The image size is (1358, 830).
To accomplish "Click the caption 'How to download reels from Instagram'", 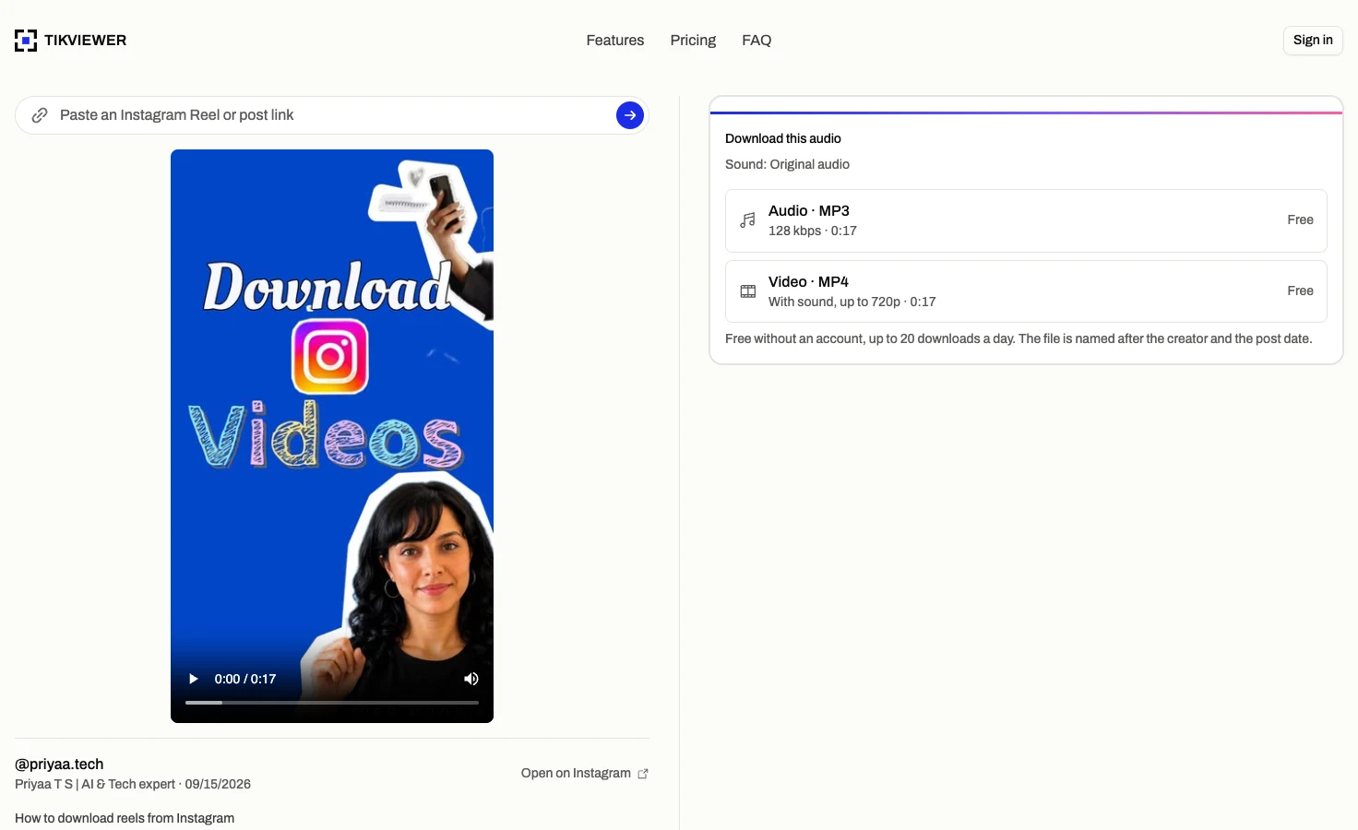I will 125,818.
